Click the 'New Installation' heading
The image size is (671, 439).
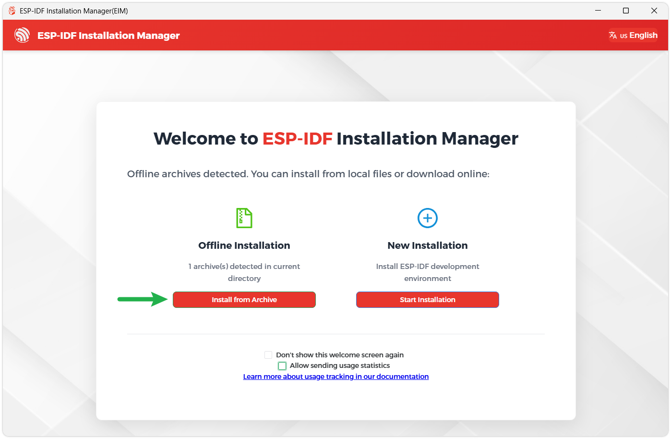point(427,245)
